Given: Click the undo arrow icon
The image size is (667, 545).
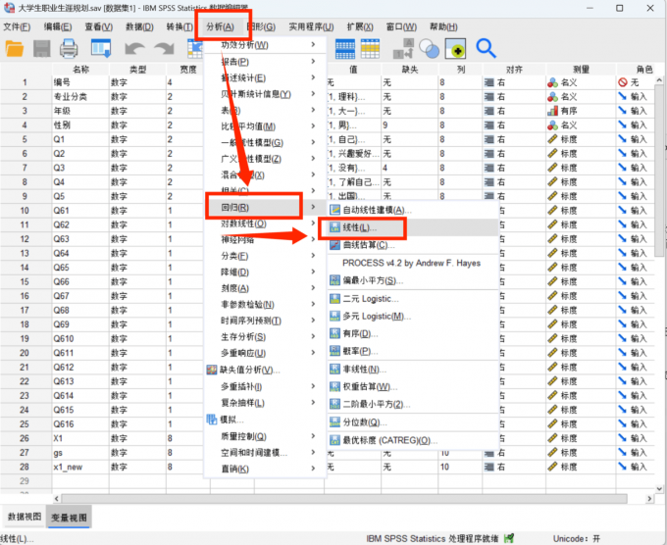Looking at the screenshot, I should pyautogui.click(x=134, y=48).
